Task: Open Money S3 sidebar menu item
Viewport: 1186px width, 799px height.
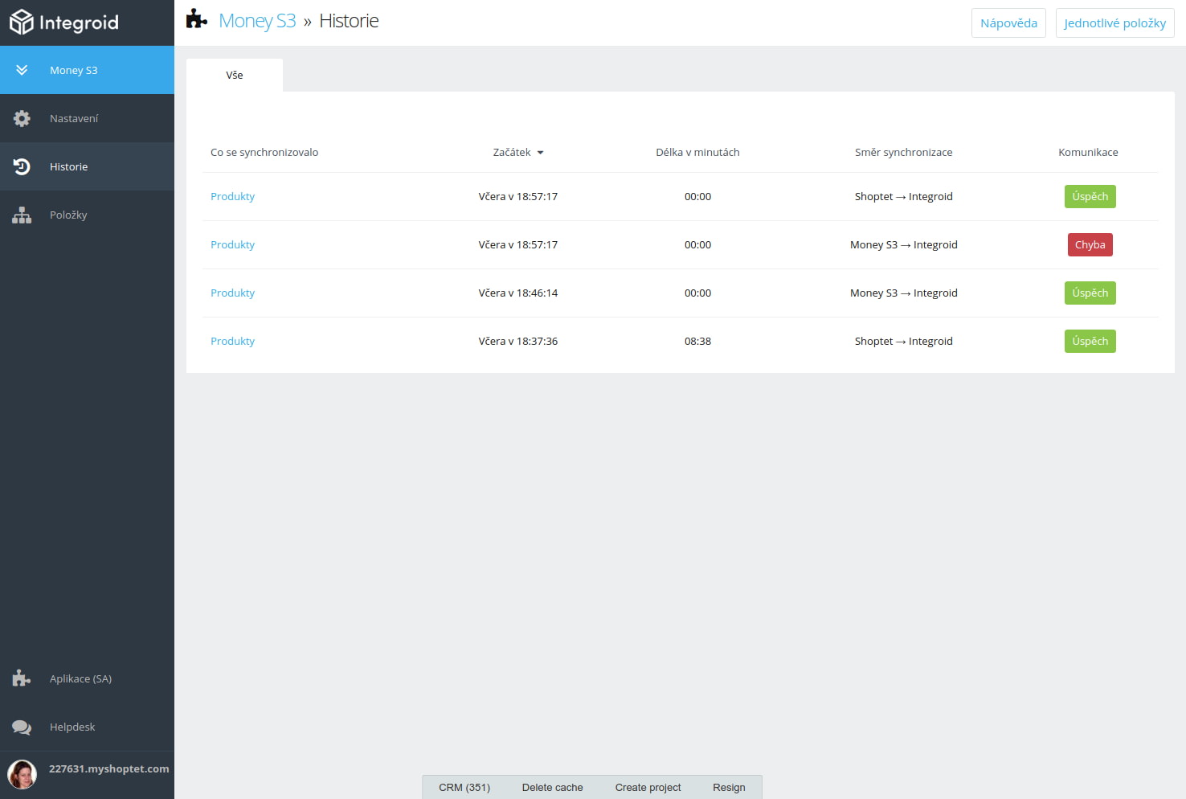Action: click(x=87, y=70)
